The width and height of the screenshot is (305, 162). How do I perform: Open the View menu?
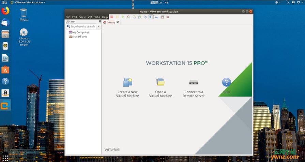coord(82,17)
